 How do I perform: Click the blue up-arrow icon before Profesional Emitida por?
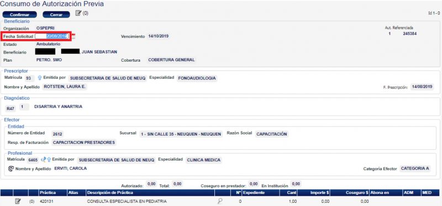pos(49,160)
